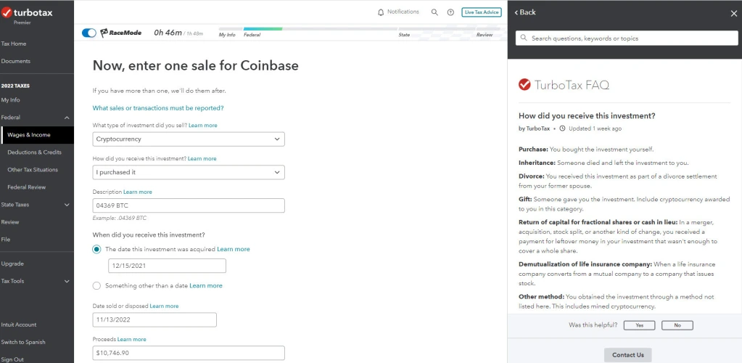
Task: Click the Live Tax Advice button
Action: coord(481,12)
